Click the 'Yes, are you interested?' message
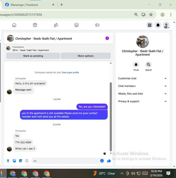The width and height of the screenshot is (176, 178). coord(92,107)
